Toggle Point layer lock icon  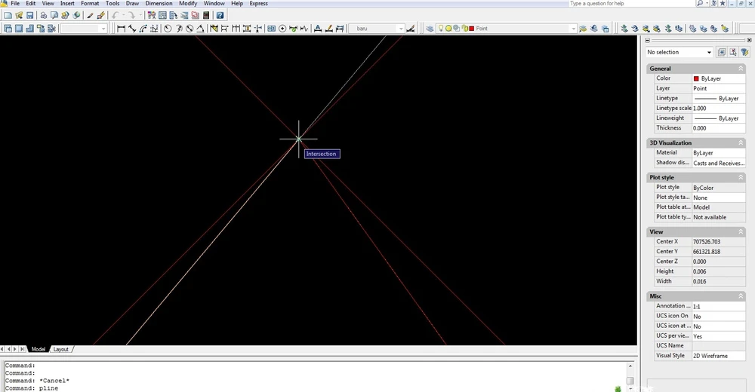coord(465,29)
